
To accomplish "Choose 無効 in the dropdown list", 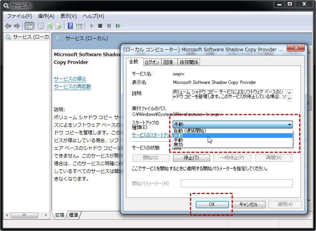I will (x=233, y=145).
